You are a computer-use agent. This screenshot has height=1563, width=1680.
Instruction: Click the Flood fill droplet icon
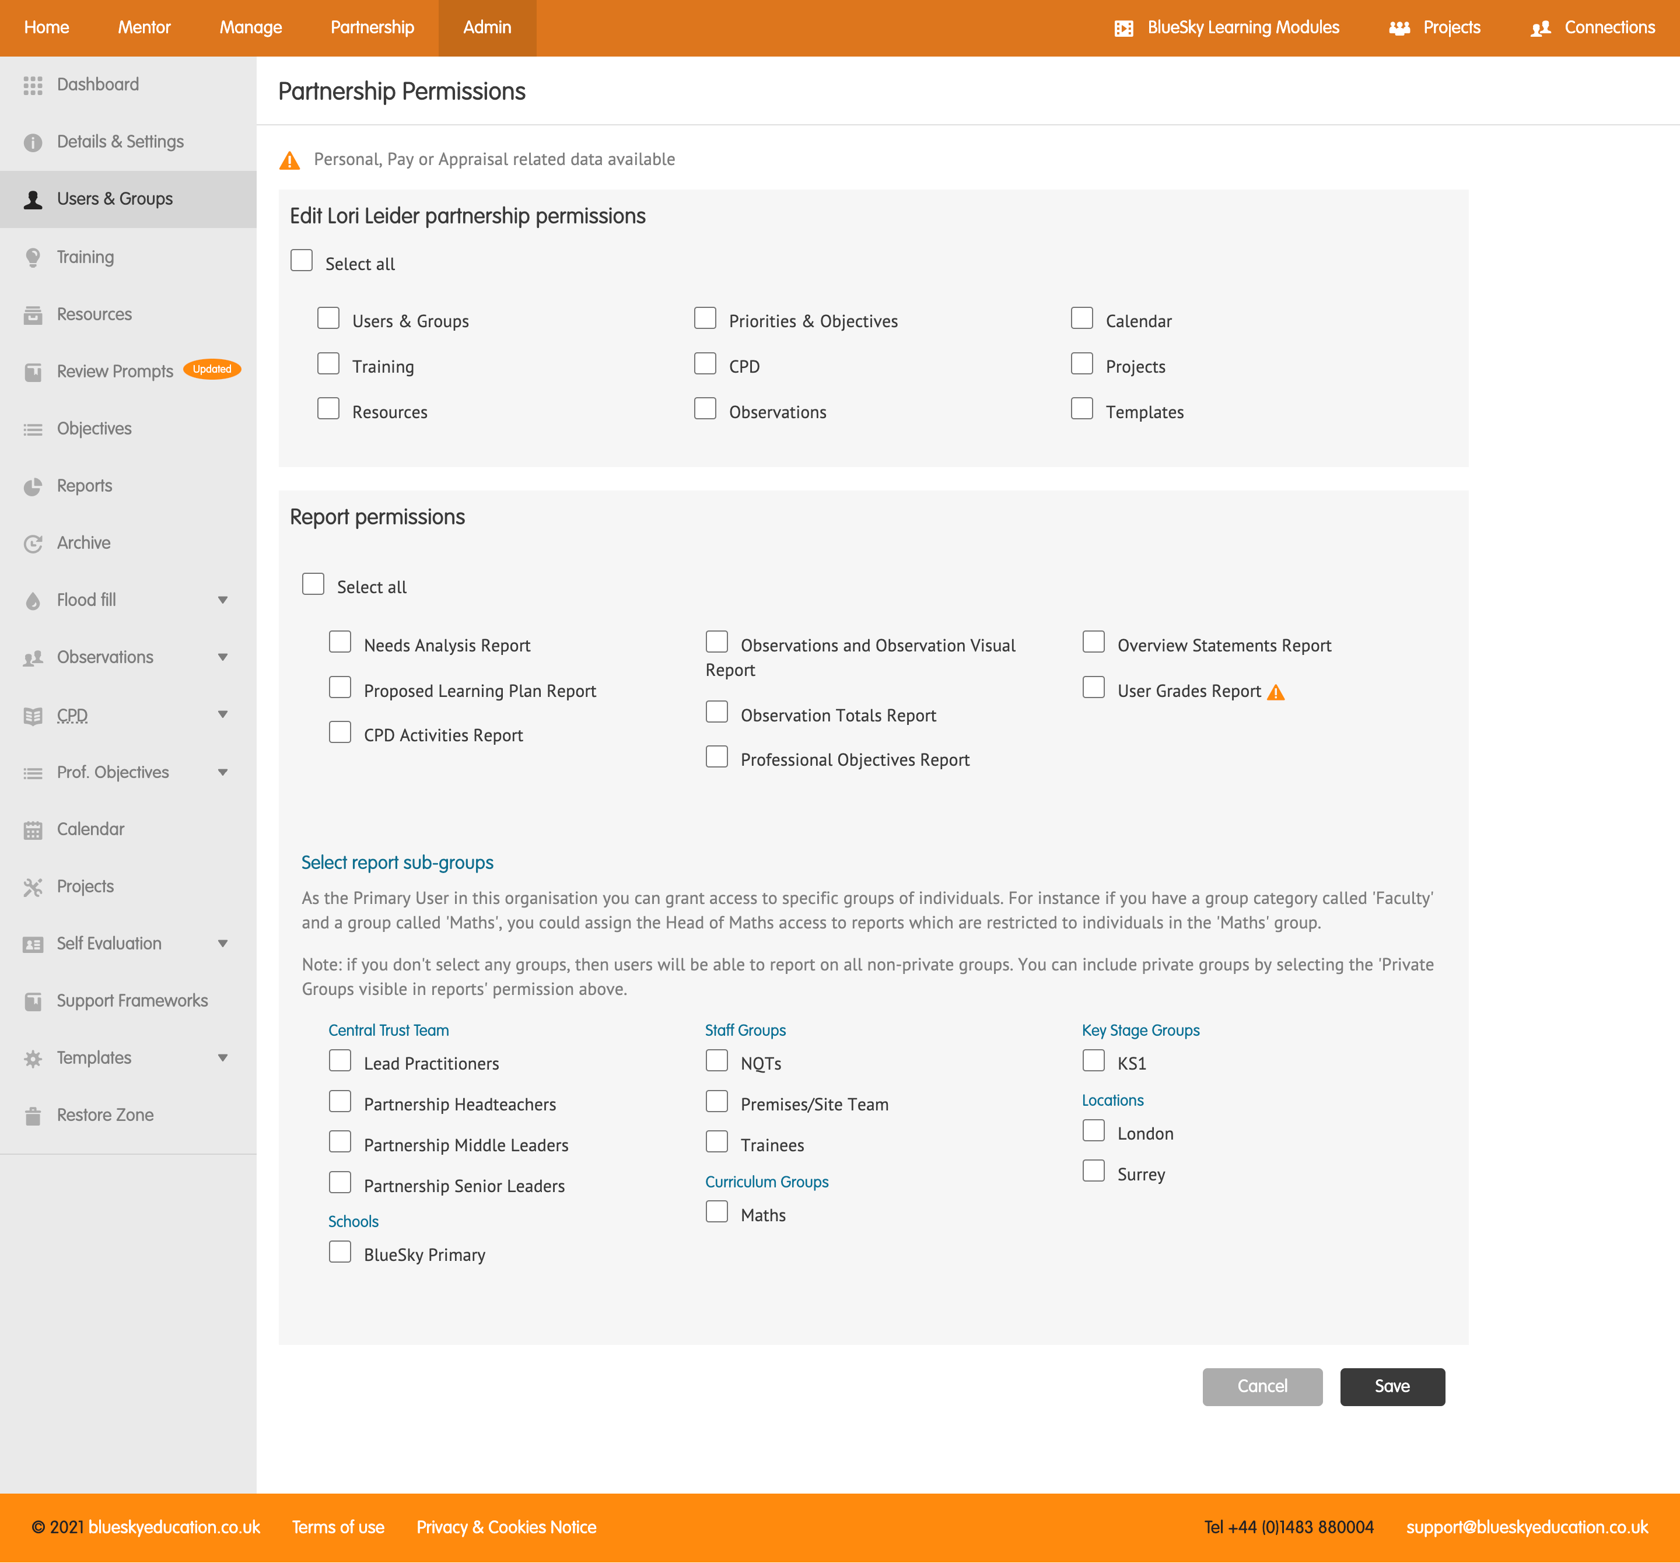[x=33, y=601]
